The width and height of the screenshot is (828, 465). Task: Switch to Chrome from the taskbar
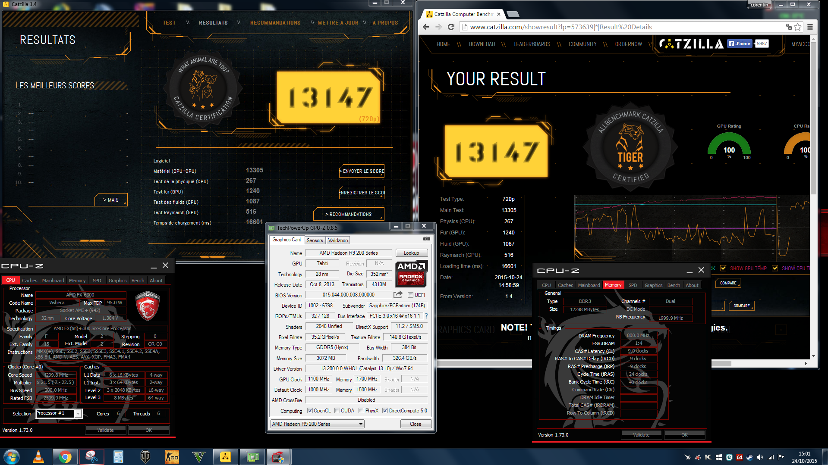click(65, 457)
